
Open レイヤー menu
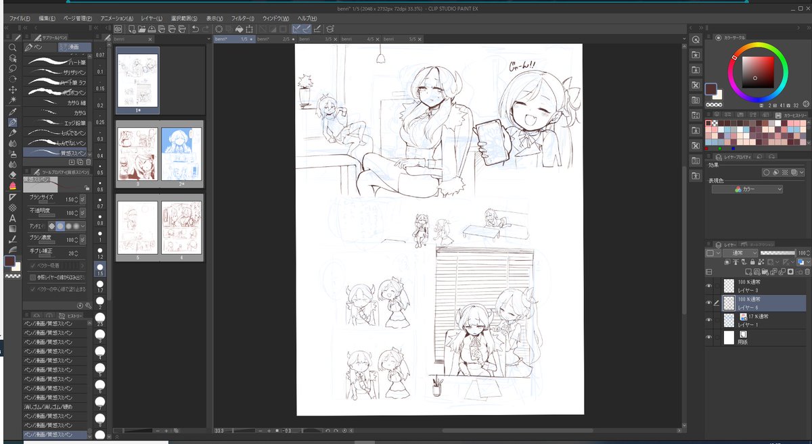coord(152,18)
